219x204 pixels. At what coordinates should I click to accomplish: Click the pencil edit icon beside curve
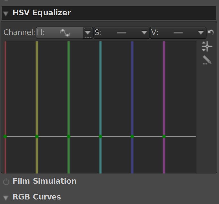click(207, 60)
